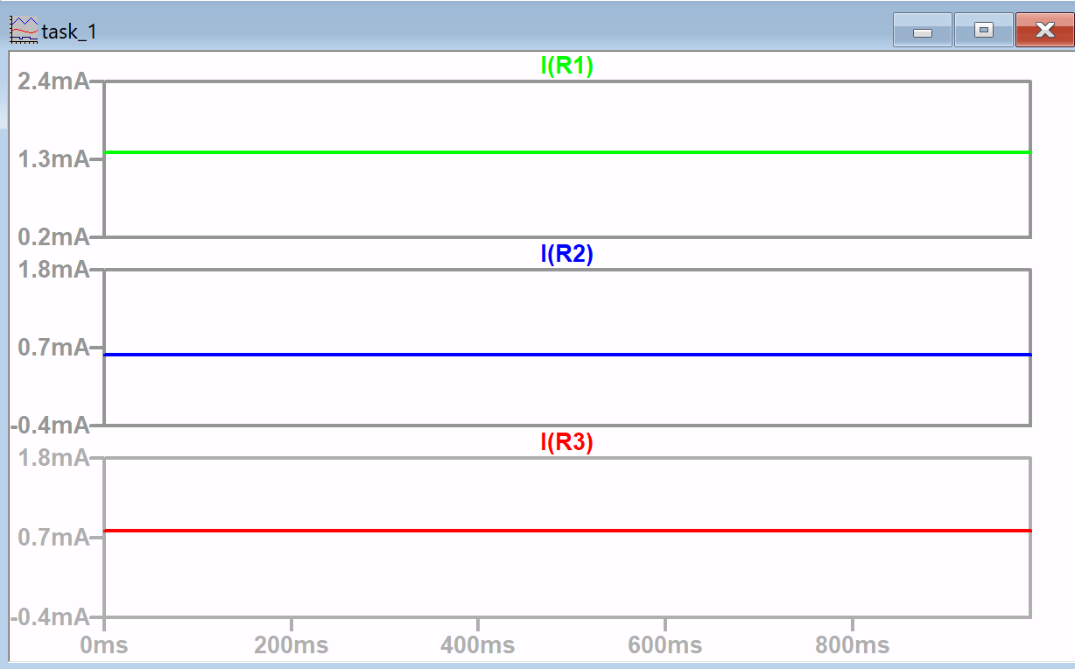Viewport: 1075px width, 669px height.
Task: Click the 400ms time axis label
Action: pyautogui.click(x=478, y=646)
